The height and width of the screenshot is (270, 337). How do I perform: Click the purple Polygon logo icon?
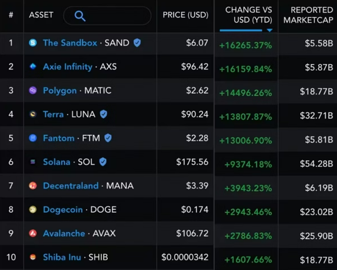[33, 90]
